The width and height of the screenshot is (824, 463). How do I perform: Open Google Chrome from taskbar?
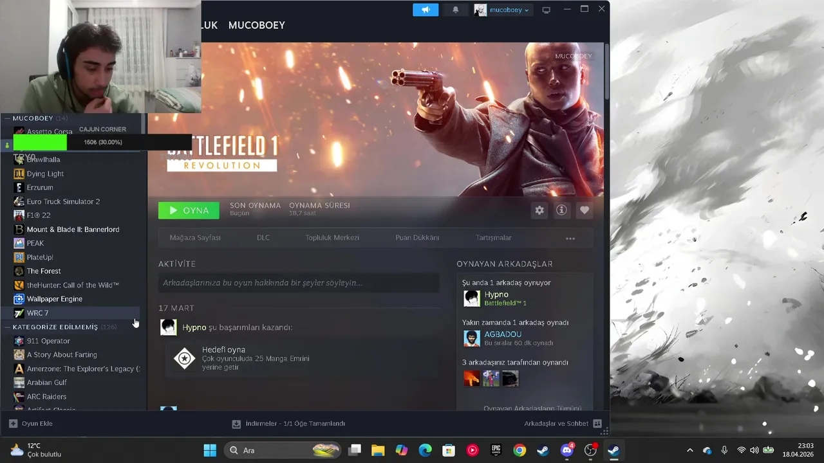(520, 450)
